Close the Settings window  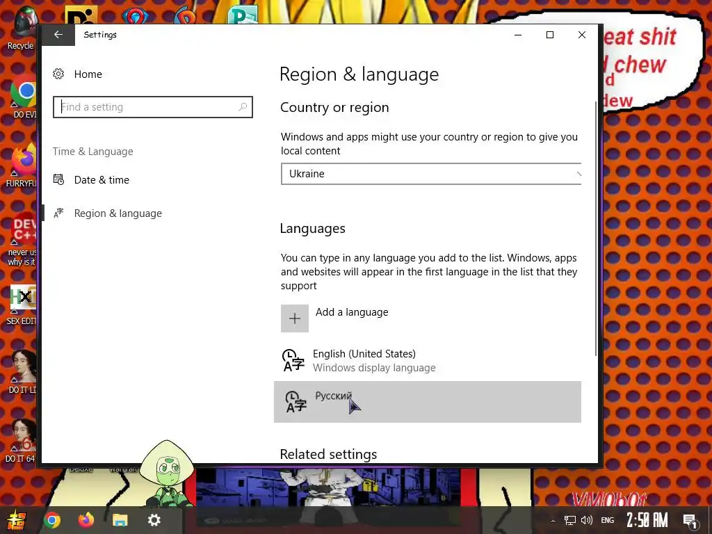(x=582, y=35)
